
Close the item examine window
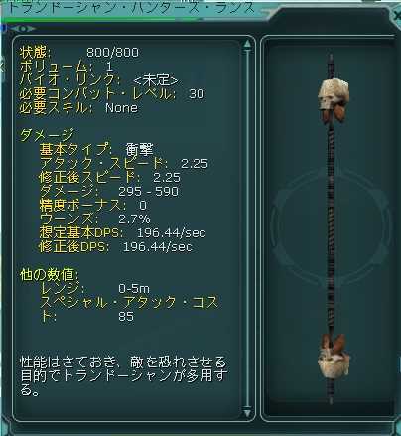396,15
